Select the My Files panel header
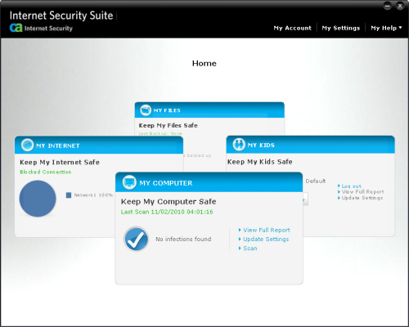 coord(209,110)
